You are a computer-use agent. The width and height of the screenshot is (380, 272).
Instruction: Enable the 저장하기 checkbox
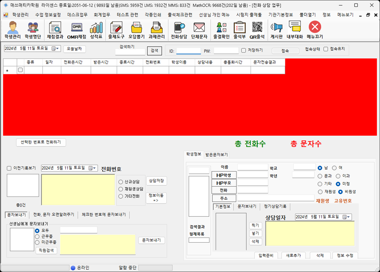tap(244, 50)
